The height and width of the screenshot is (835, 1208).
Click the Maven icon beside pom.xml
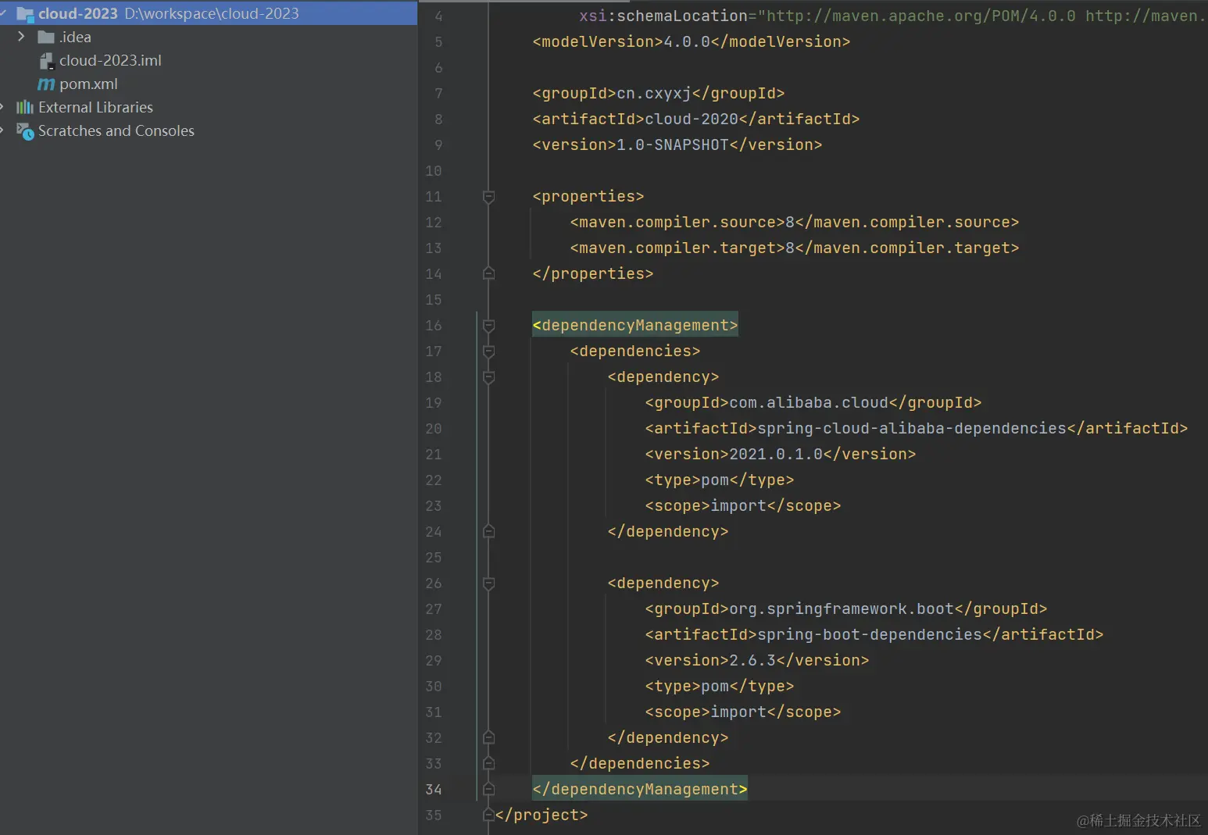46,84
